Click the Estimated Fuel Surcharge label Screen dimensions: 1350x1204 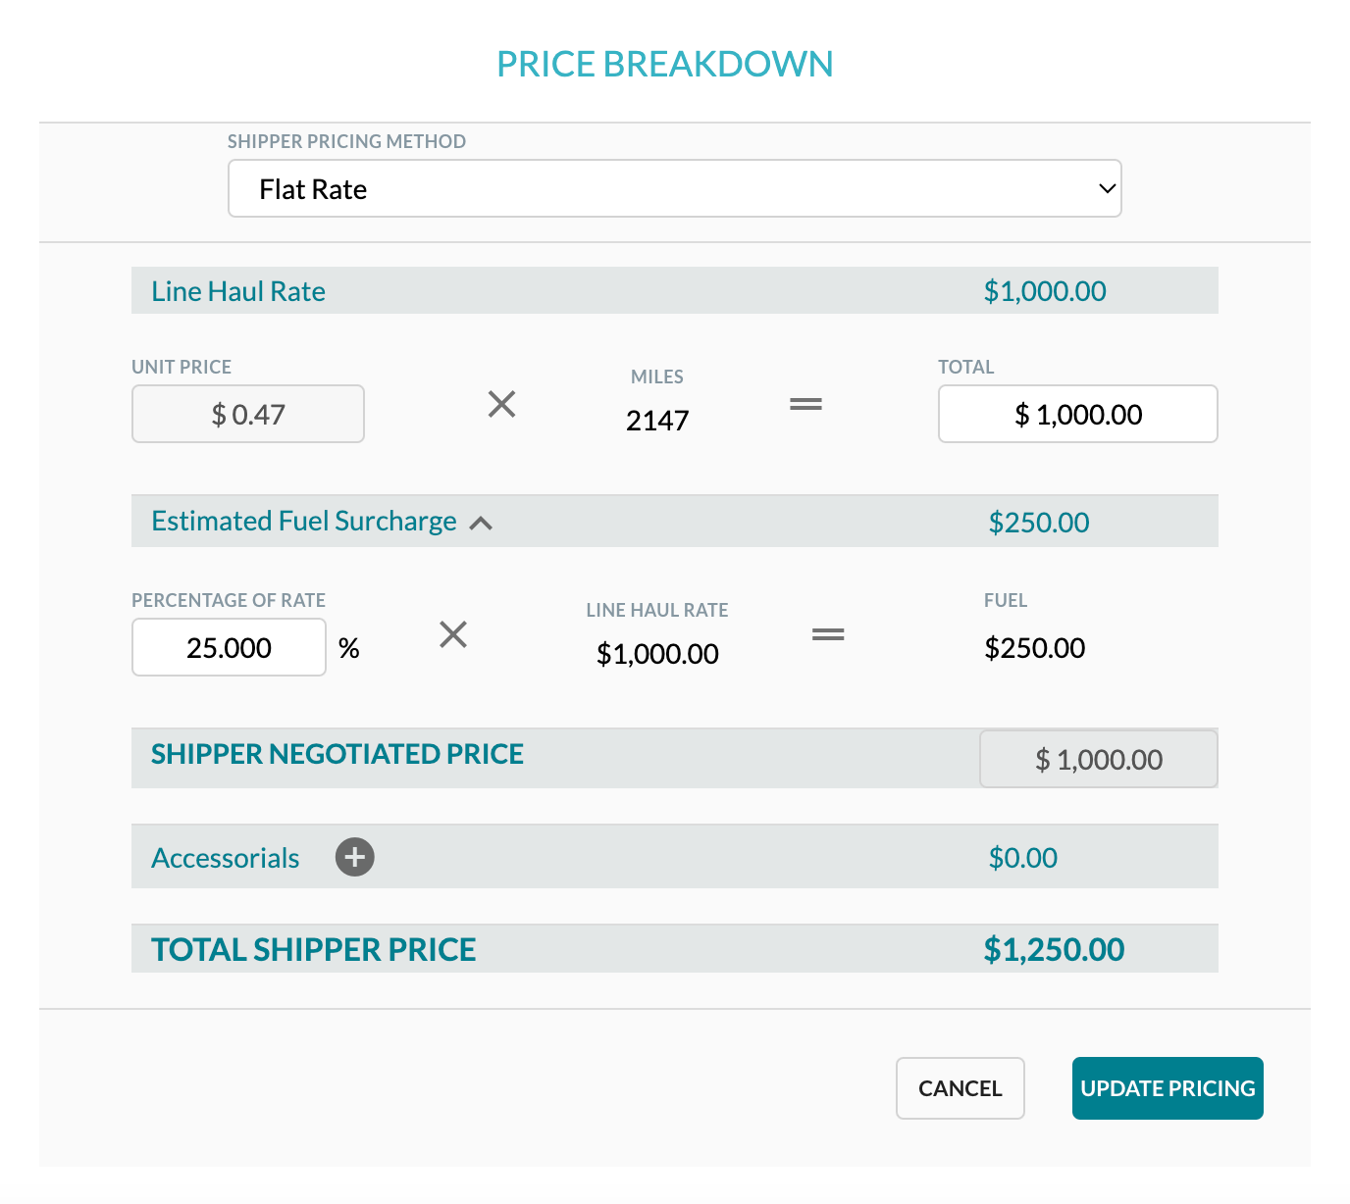[303, 521]
